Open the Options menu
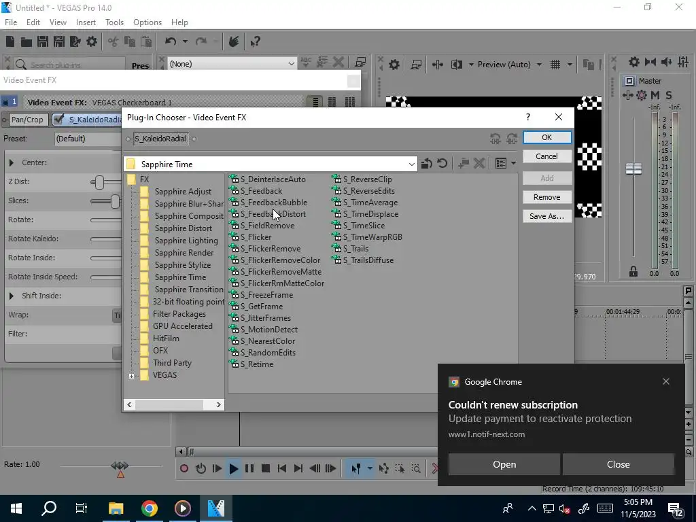The width and height of the screenshot is (696, 522). (x=147, y=22)
